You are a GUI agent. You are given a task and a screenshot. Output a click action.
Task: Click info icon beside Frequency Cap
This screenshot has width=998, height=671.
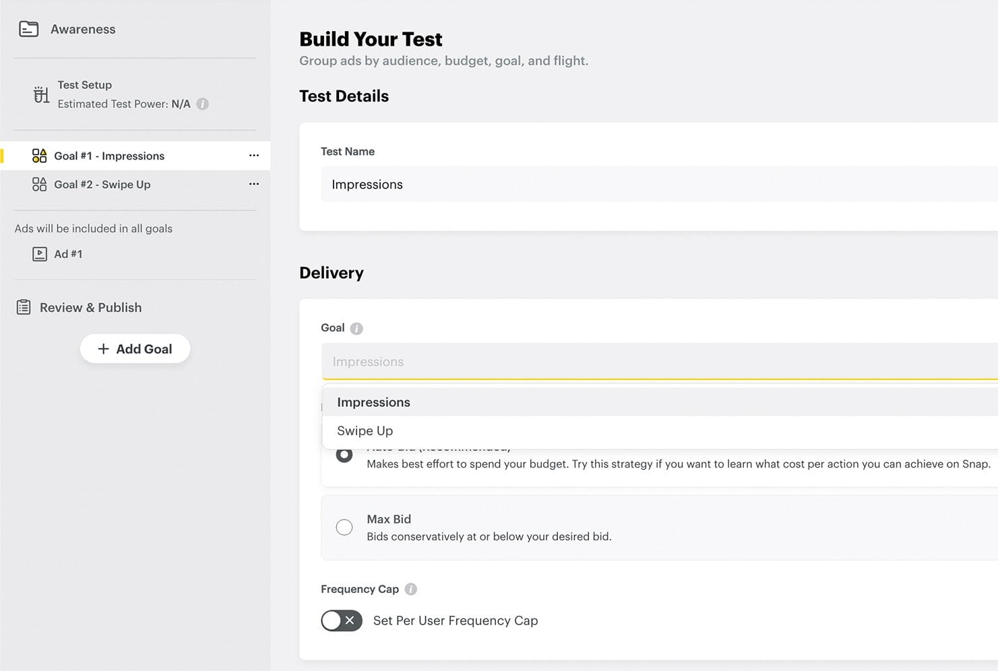[x=410, y=589]
